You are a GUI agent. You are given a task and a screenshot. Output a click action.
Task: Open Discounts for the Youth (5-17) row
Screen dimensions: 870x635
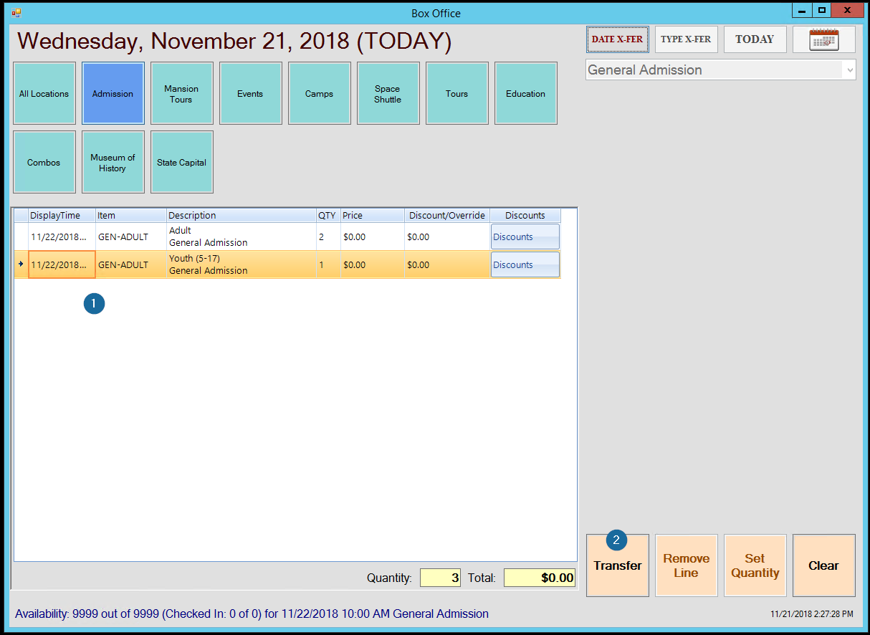point(525,264)
